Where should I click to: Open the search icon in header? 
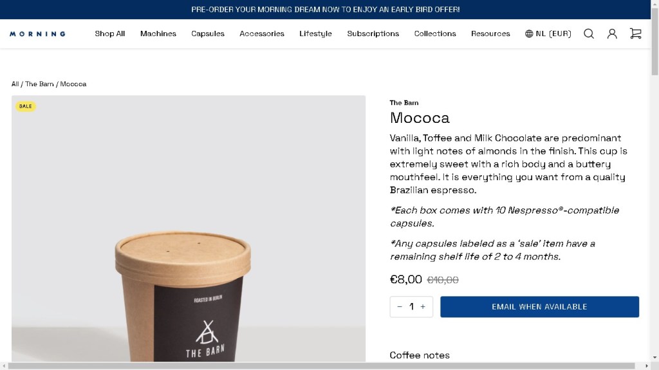tap(589, 34)
